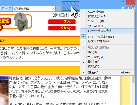Choose インターネット かな棒くん toolbar entry
This screenshot has width=137, height=105.
point(107,30)
